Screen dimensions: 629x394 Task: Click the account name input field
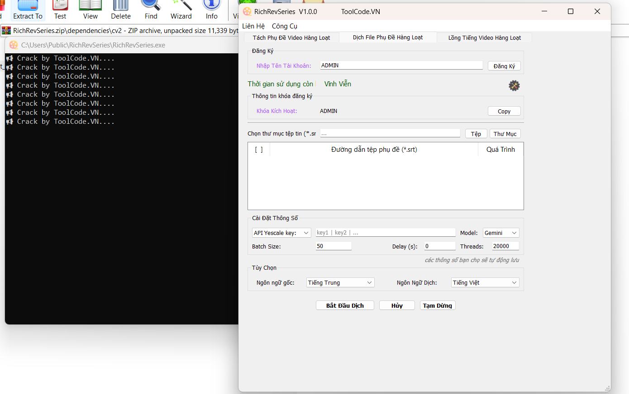point(401,65)
